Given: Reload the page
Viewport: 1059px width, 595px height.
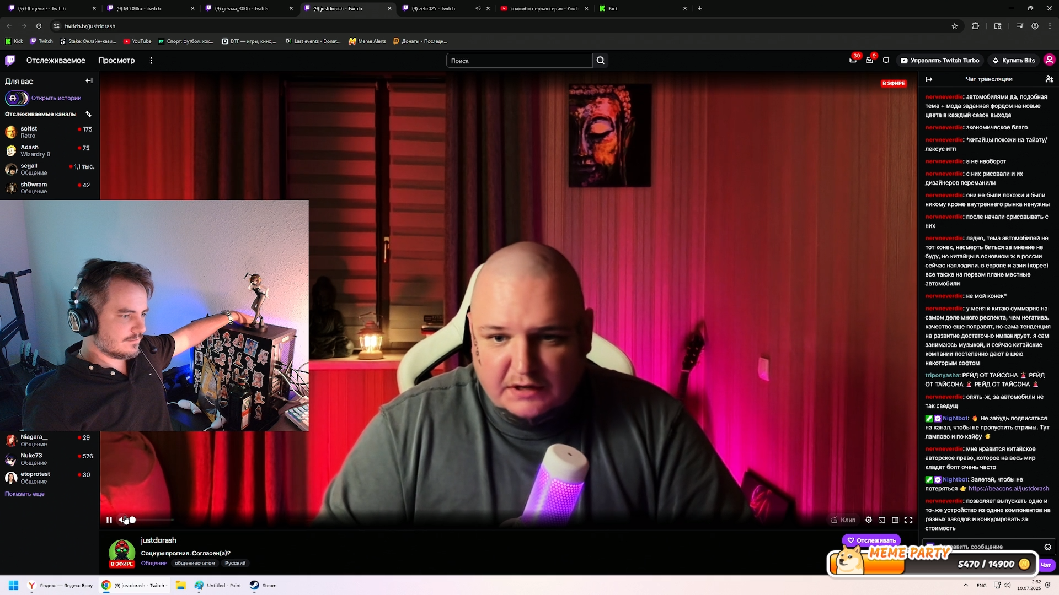Looking at the screenshot, I should [x=39, y=26].
